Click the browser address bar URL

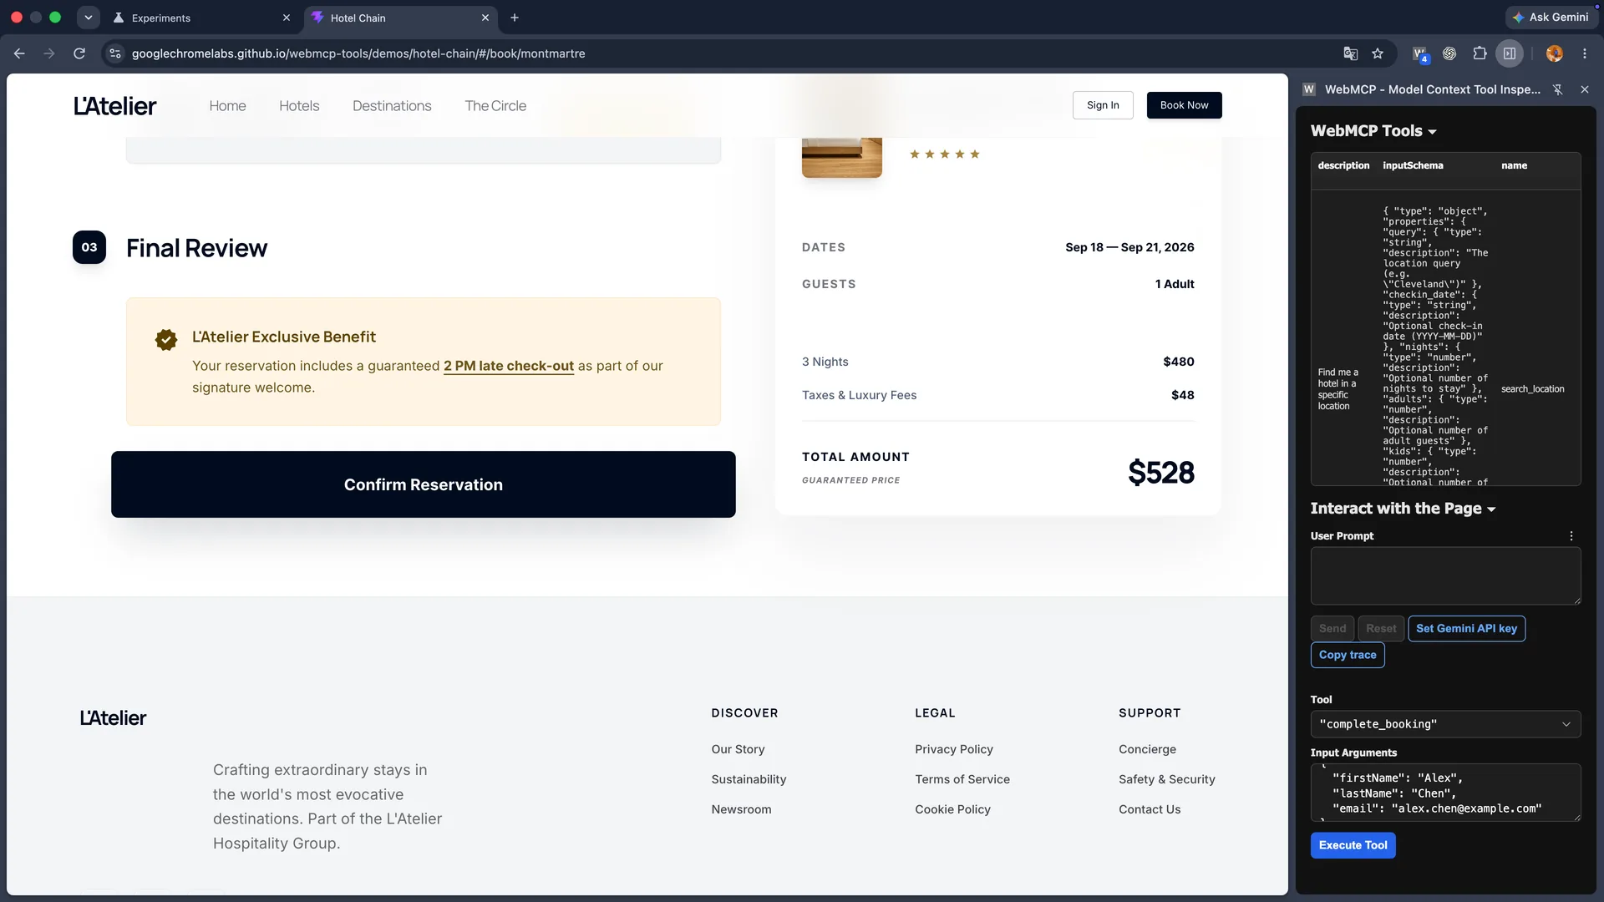[x=358, y=53]
